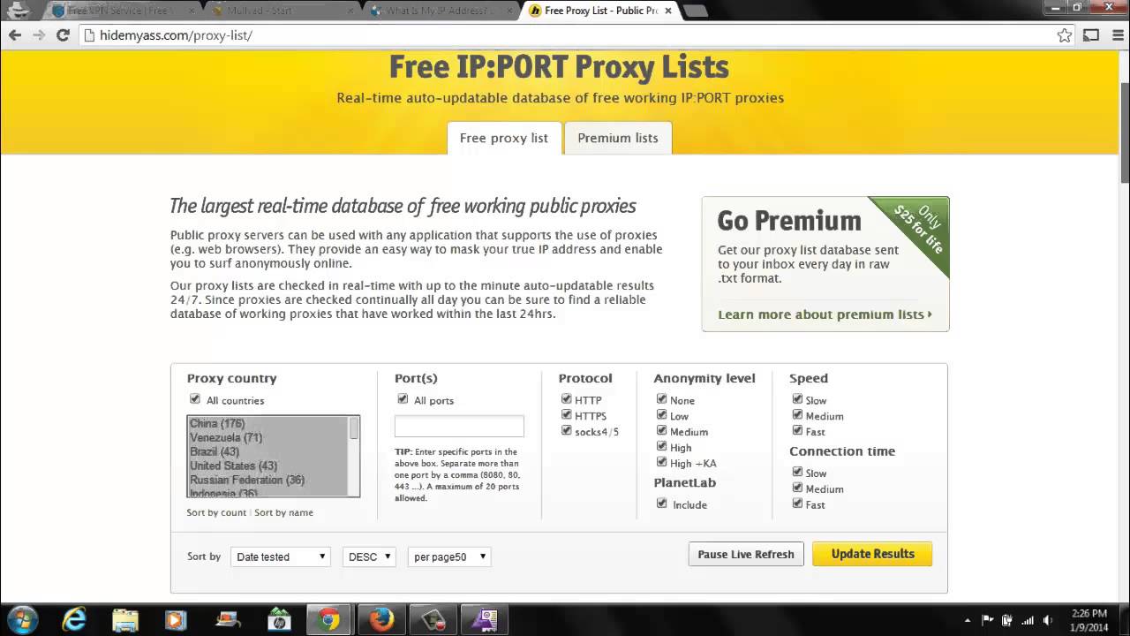This screenshot has height=636, width=1130.
Task: Open Learn more about premium lists link
Action: (x=825, y=314)
